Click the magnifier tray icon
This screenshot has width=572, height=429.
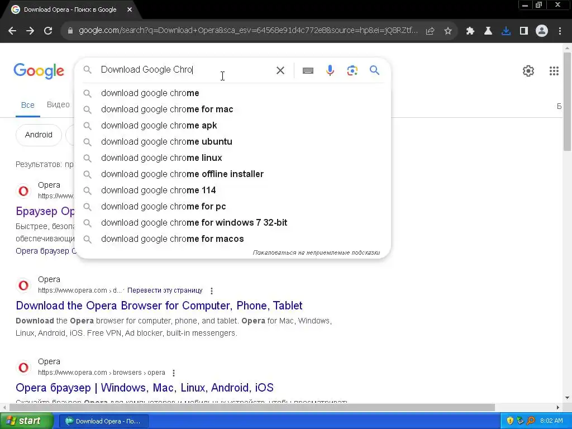[x=531, y=421]
